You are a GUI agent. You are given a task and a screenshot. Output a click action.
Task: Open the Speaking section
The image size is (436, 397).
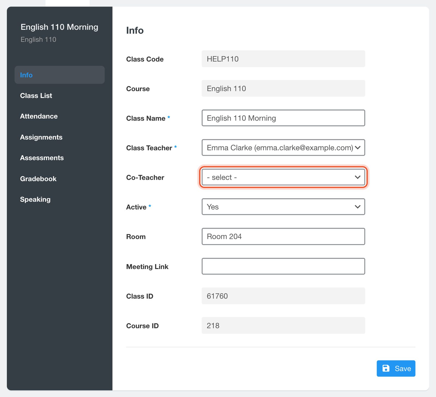[35, 200]
